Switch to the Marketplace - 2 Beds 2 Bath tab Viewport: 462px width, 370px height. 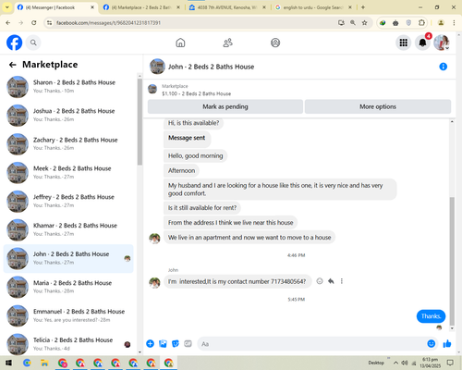141,7
